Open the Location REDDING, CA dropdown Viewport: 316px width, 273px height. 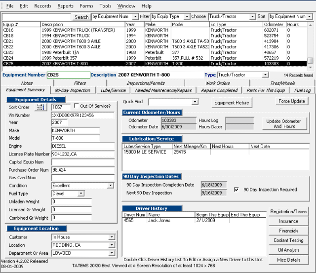[x=112, y=245]
